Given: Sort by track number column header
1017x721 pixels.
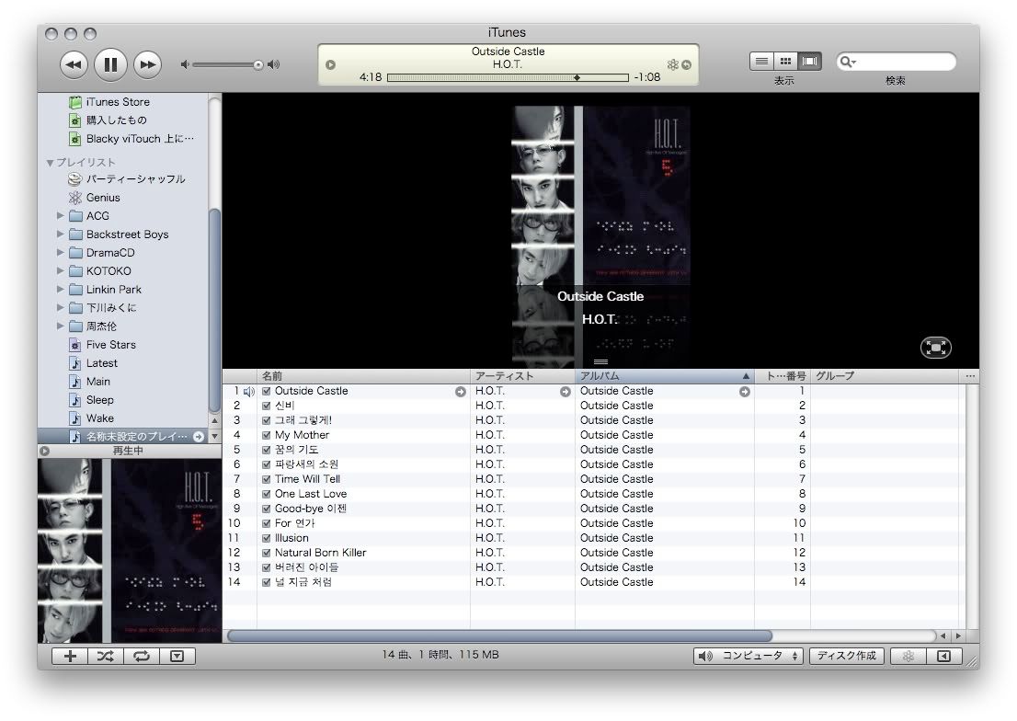Looking at the screenshot, I should pos(783,376).
